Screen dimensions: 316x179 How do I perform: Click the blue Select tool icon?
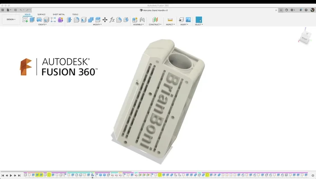pos(199,20)
